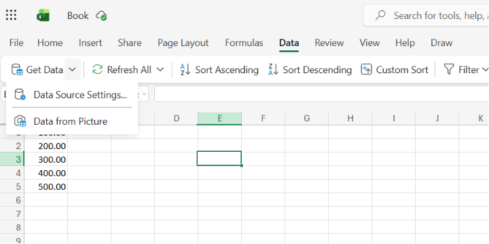Switch to the Page Layout tab
Screen dimensions: 489x244
tap(183, 43)
